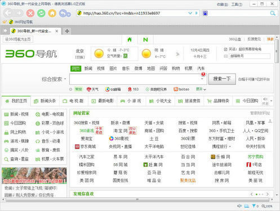Screen dimensions: 280x211
Task: Click the 1号店 icon link
Action: coord(254,165)
